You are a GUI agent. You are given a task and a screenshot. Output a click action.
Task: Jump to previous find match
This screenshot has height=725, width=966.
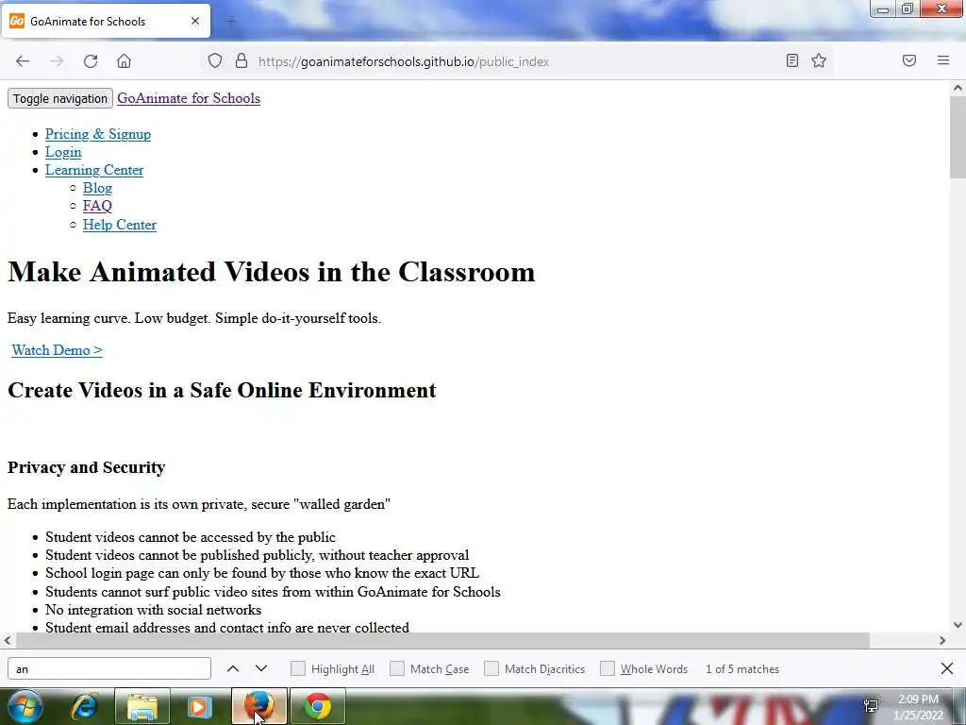pos(233,669)
